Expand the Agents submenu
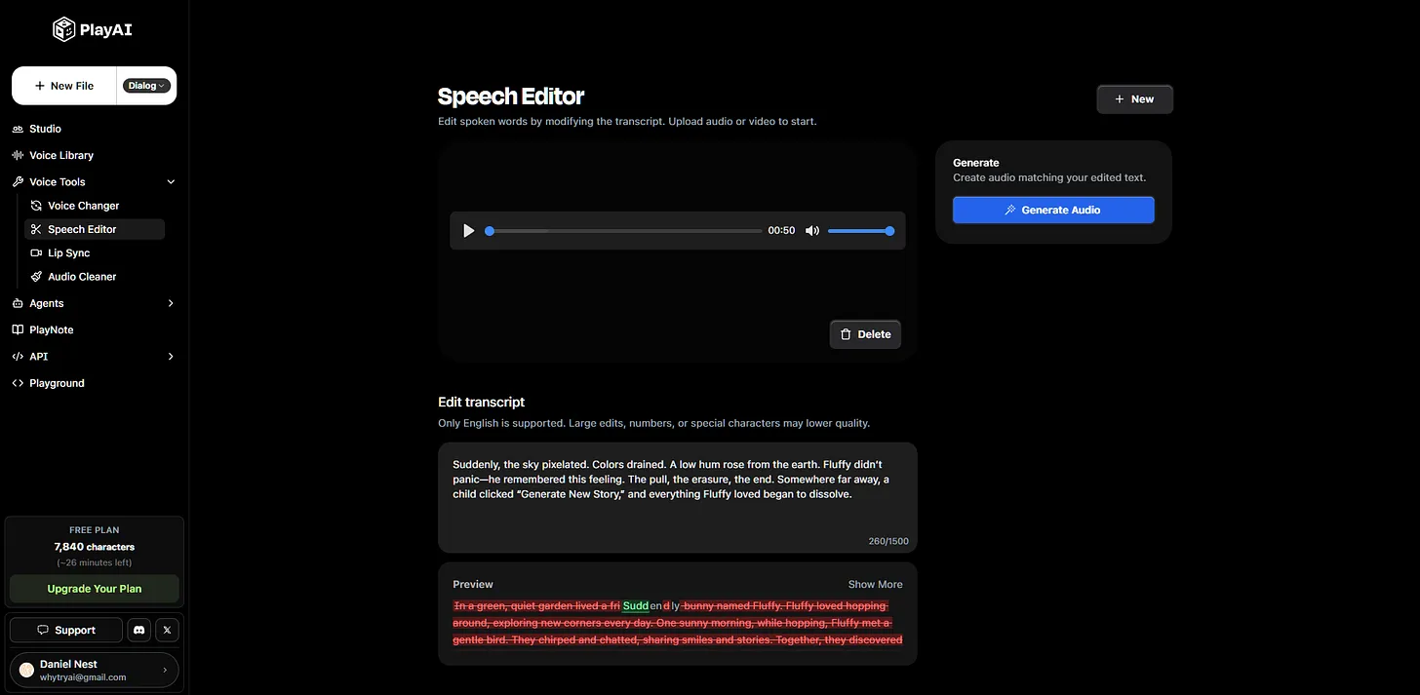 tap(171, 303)
